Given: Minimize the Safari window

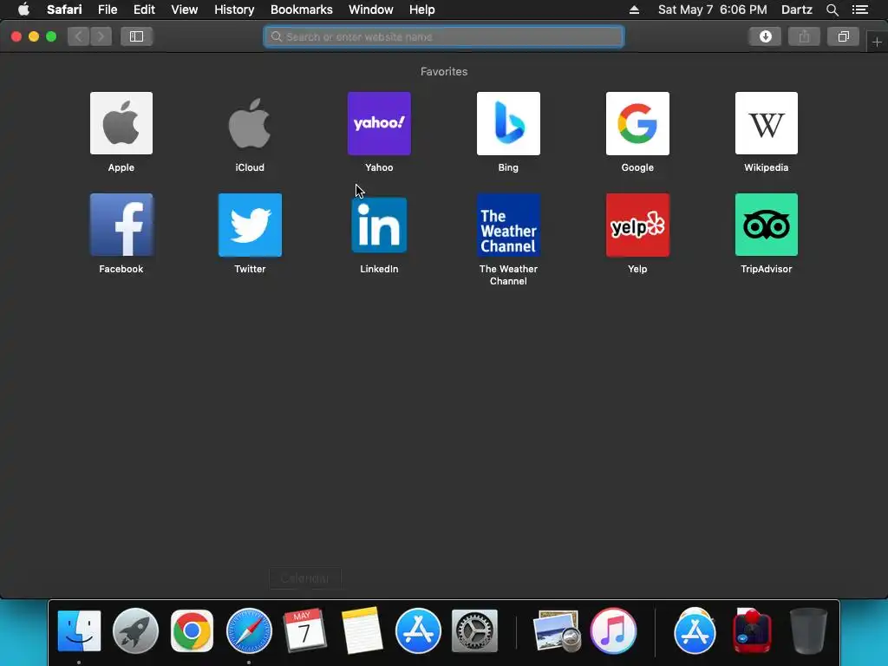Looking at the screenshot, I should (34, 36).
